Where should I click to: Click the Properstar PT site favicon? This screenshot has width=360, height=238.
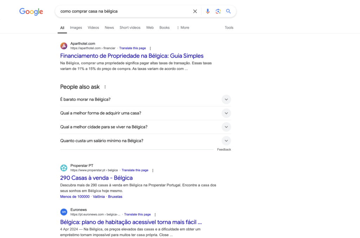(64, 168)
